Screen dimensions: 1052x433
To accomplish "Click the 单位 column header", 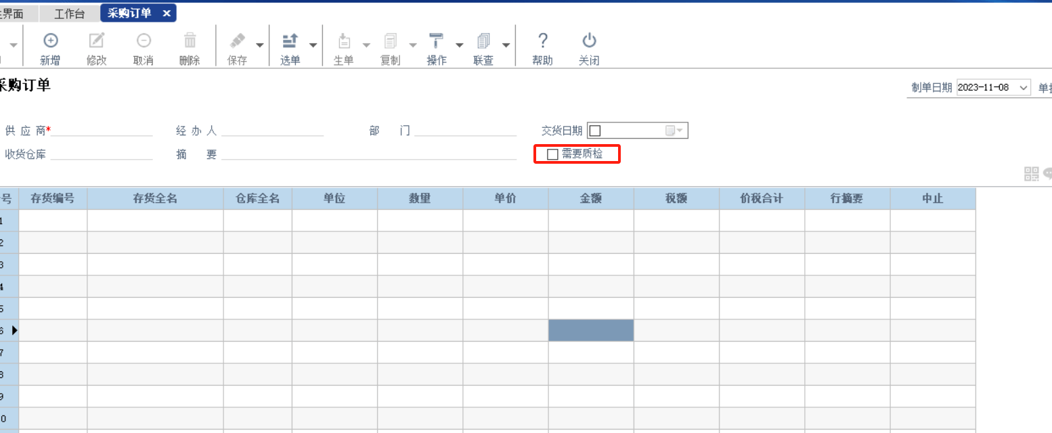I will tap(335, 199).
